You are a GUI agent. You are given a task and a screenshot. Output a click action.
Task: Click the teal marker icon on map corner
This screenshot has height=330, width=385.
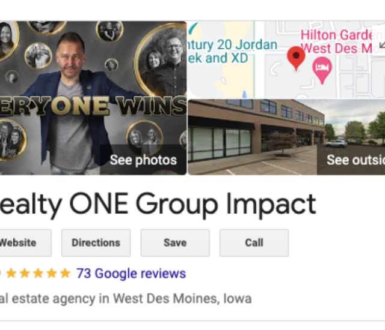(x=193, y=28)
